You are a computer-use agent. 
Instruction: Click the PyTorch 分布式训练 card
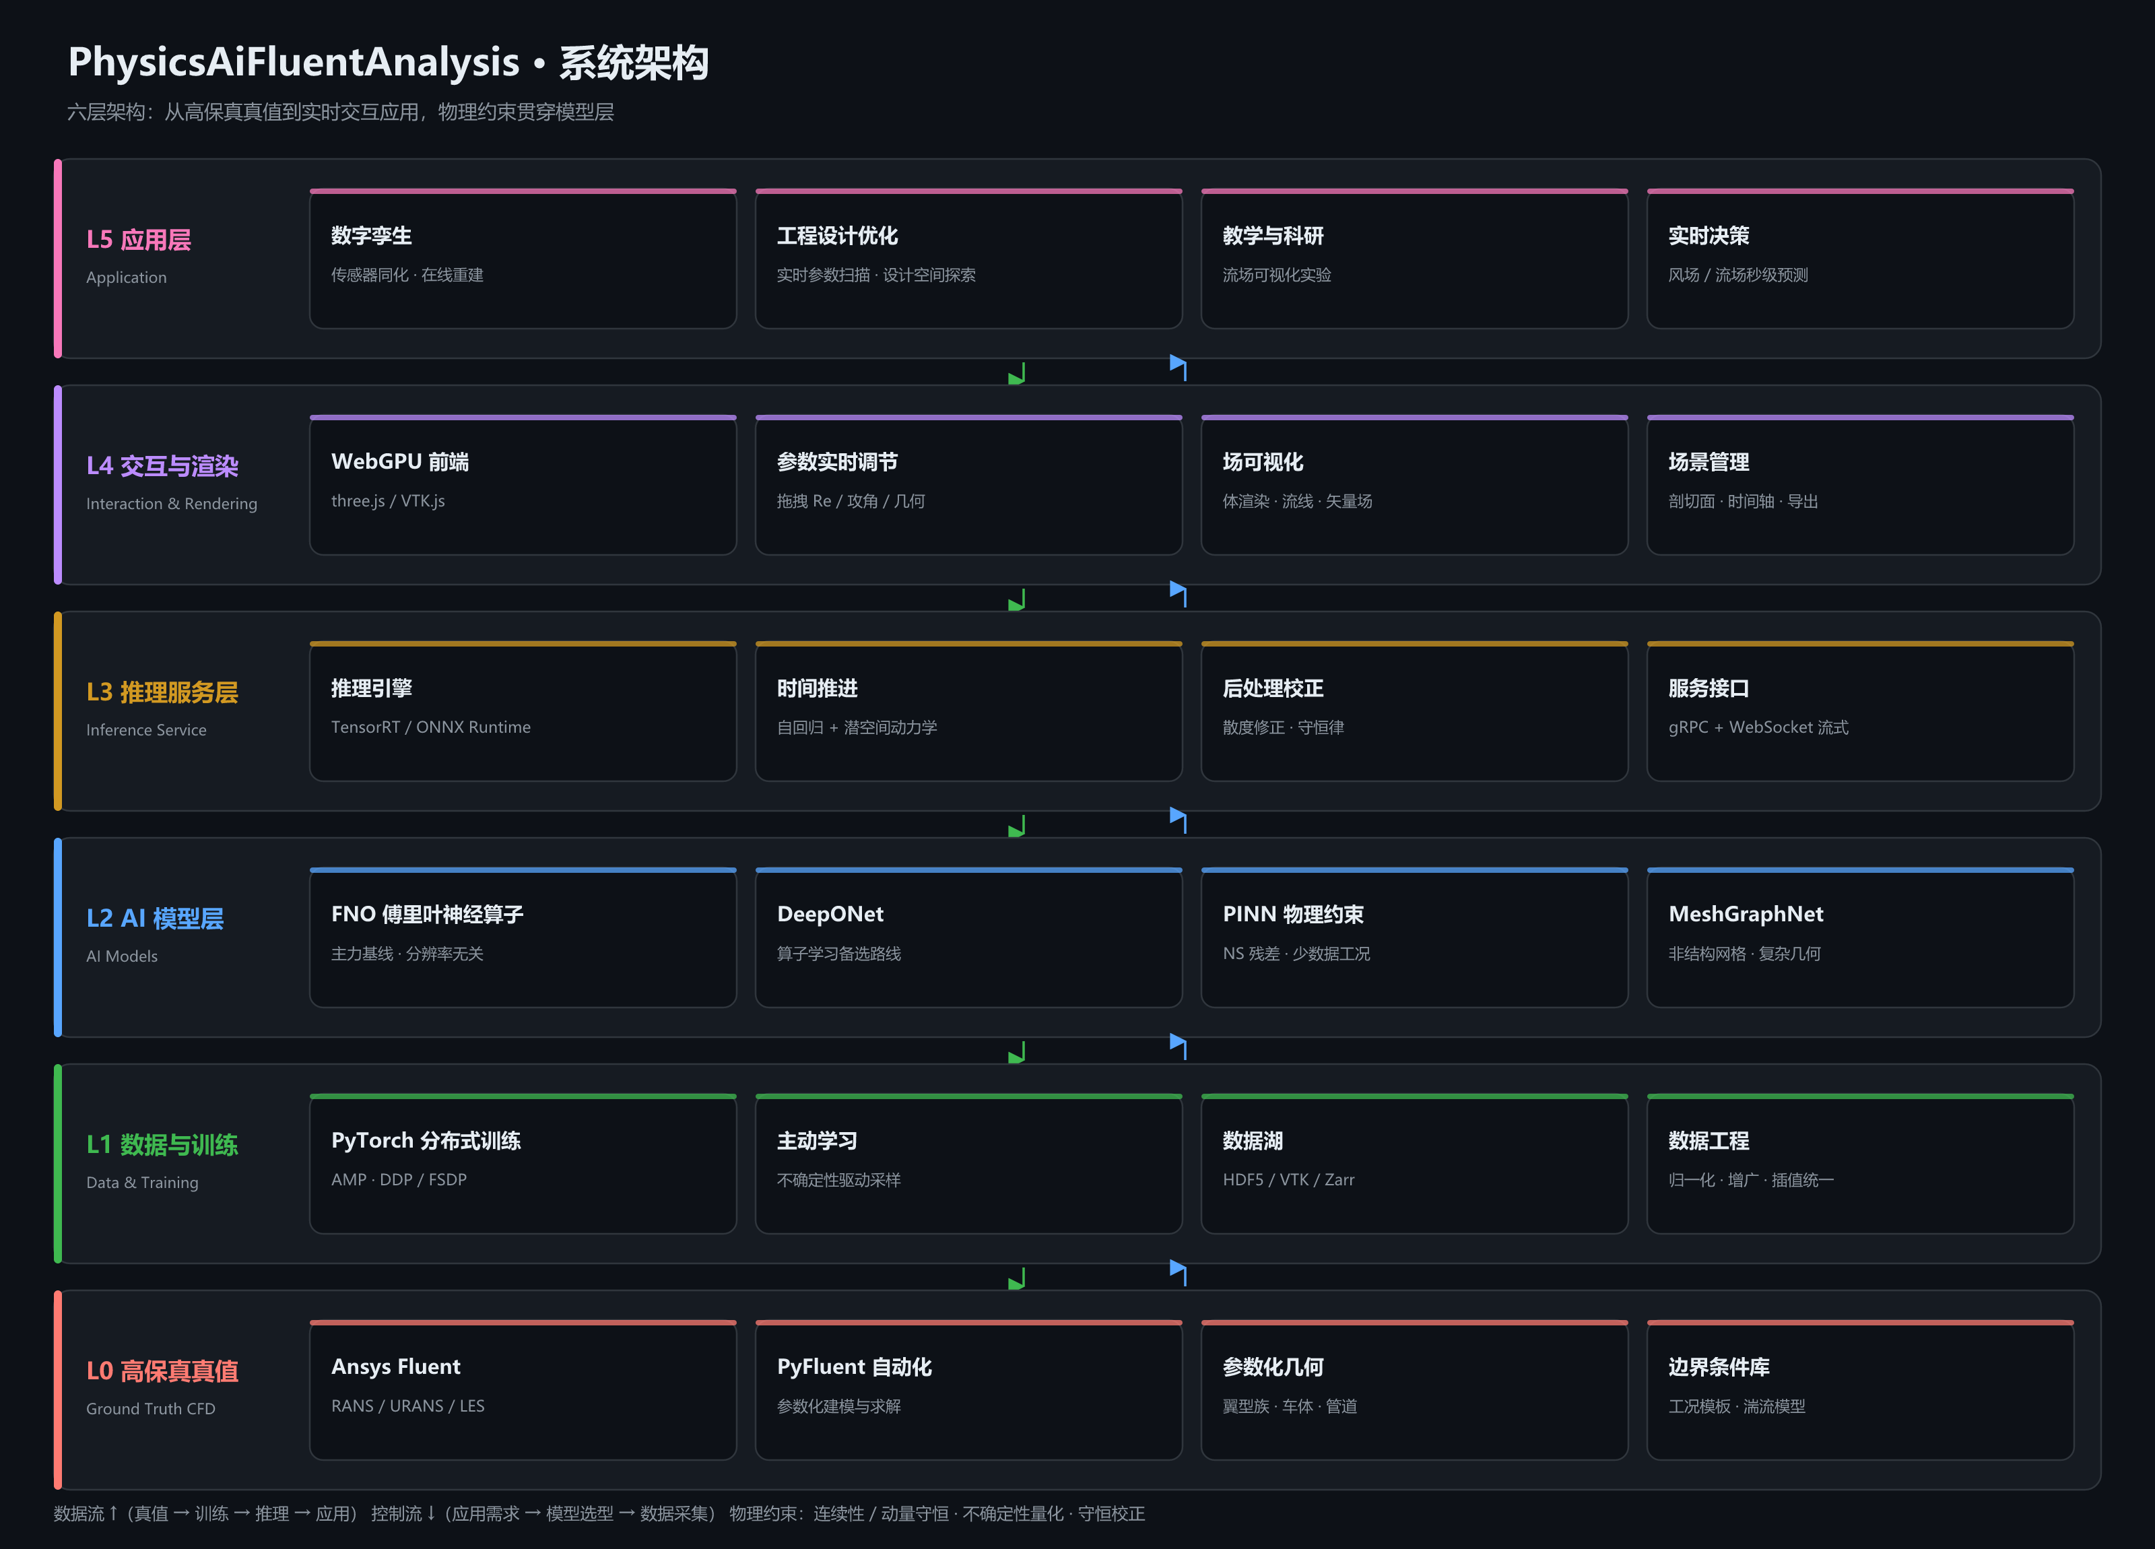point(523,1163)
